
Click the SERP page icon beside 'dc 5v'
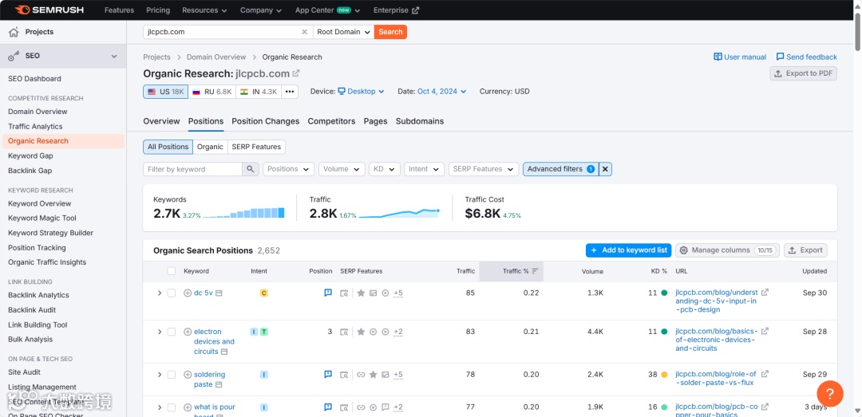(219, 293)
